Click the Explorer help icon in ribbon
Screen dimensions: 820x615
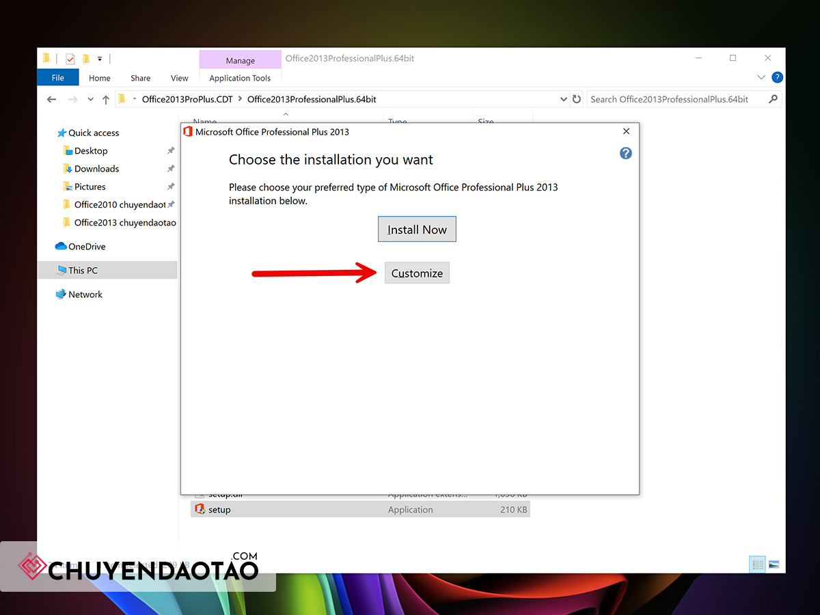(777, 77)
